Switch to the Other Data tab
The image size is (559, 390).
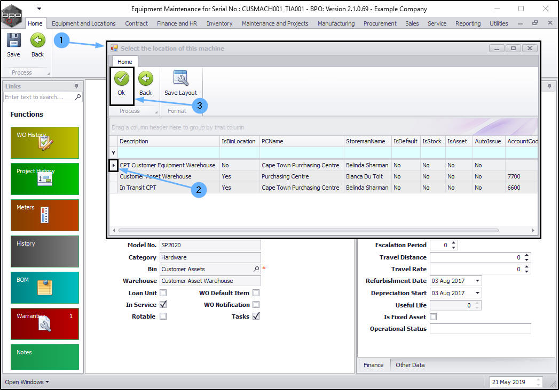[x=410, y=365]
